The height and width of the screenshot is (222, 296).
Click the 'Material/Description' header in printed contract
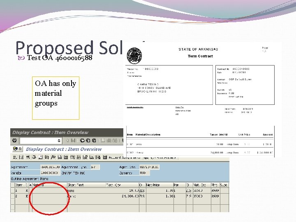[x=148, y=134]
